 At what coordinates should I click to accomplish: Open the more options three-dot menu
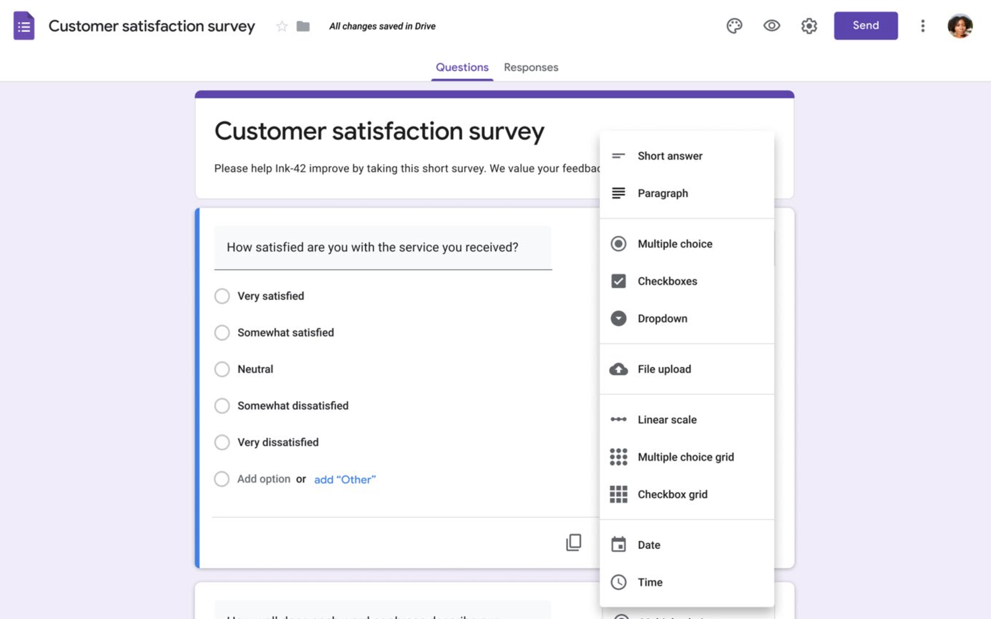(x=923, y=26)
